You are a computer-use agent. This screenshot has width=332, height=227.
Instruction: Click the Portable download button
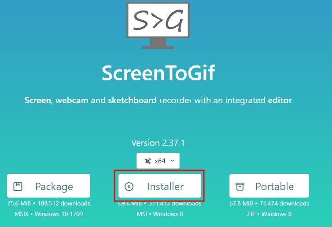coord(269,186)
